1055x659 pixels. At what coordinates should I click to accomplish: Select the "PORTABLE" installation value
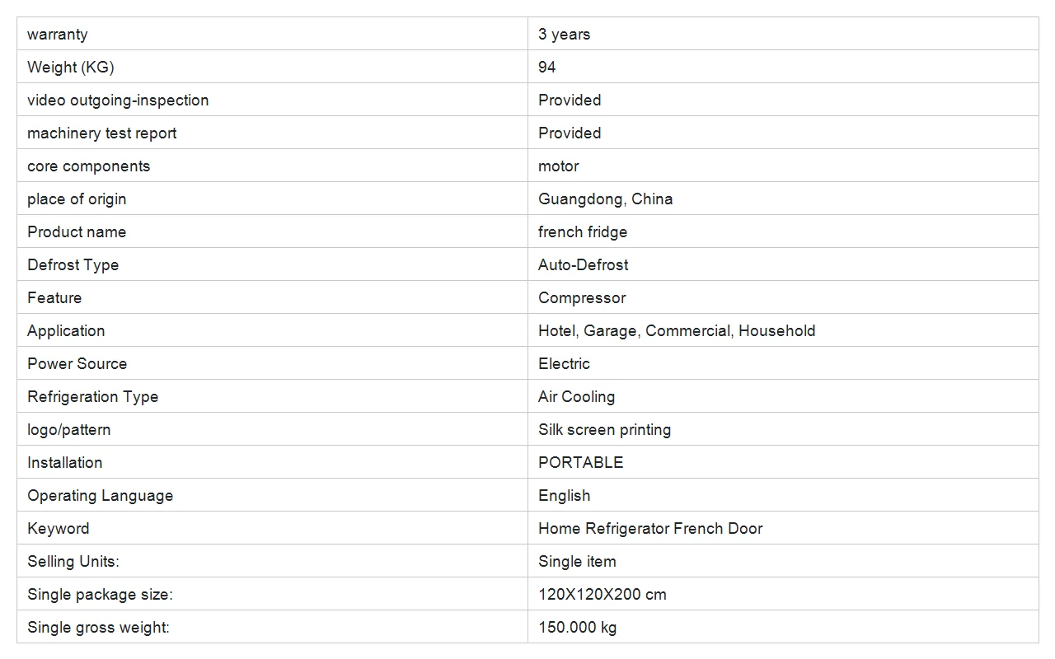580,462
